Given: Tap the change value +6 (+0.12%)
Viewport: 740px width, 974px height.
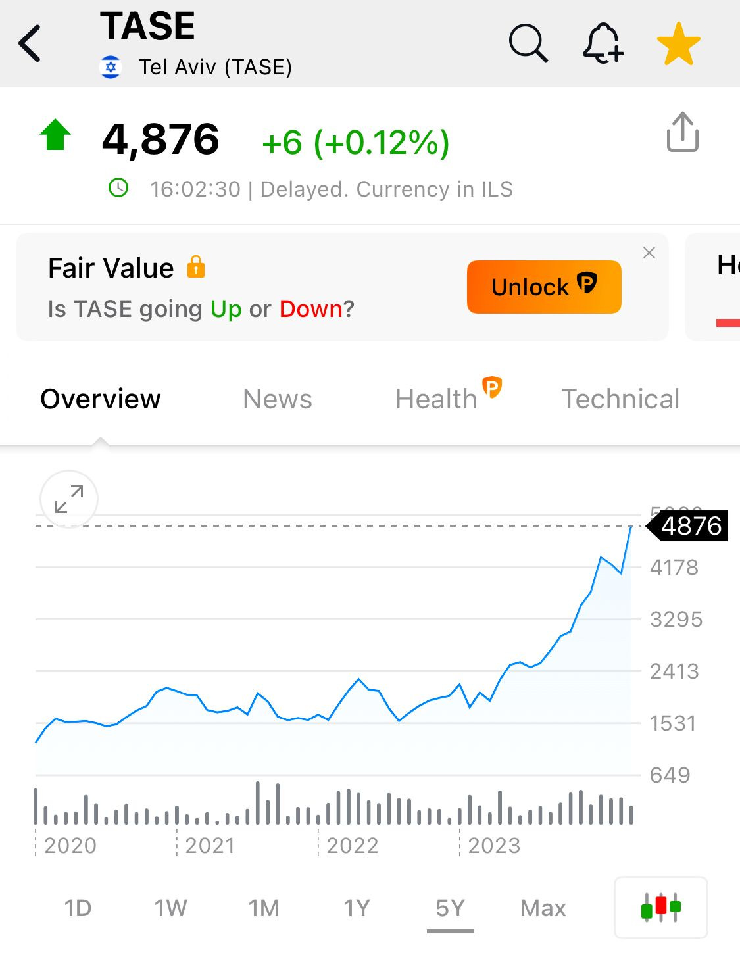Looking at the screenshot, I should pos(356,143).
